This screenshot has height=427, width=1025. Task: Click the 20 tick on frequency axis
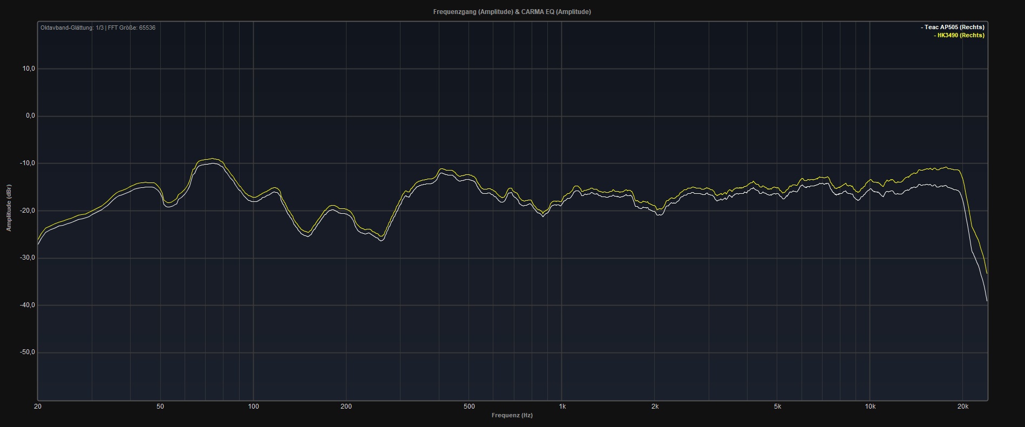click(x=38, y=406)
